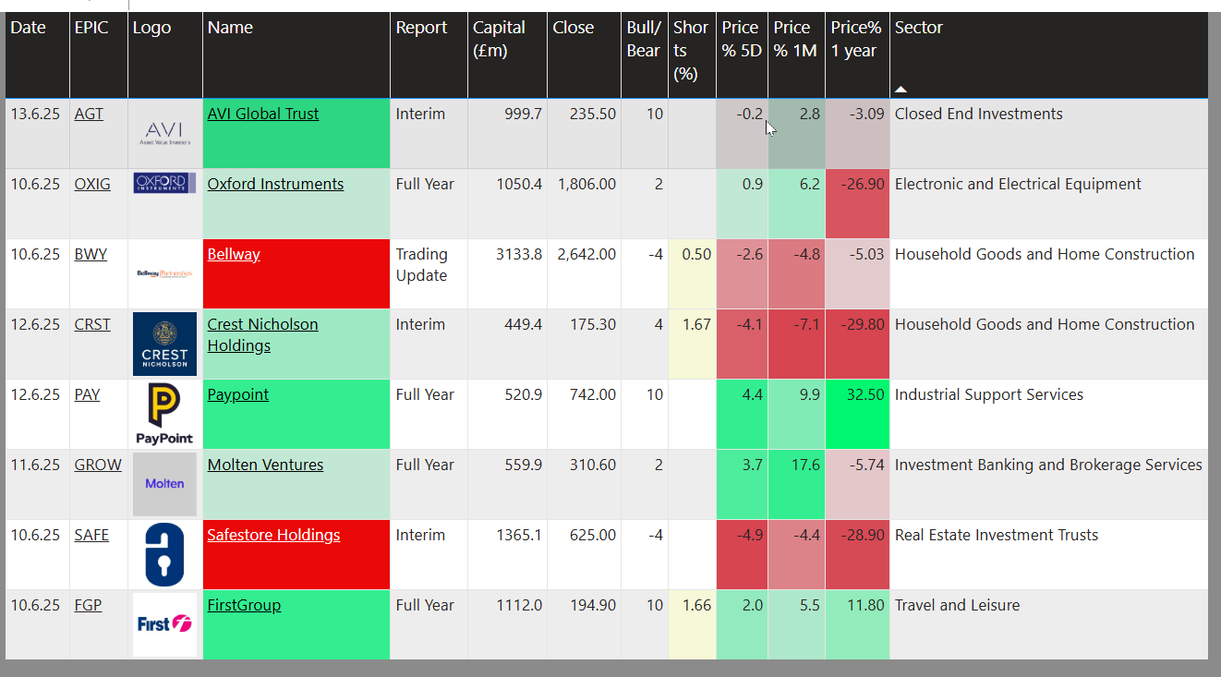Follow the FGP ticker link
The image size is (1221, 677).
tap(88, 605)
